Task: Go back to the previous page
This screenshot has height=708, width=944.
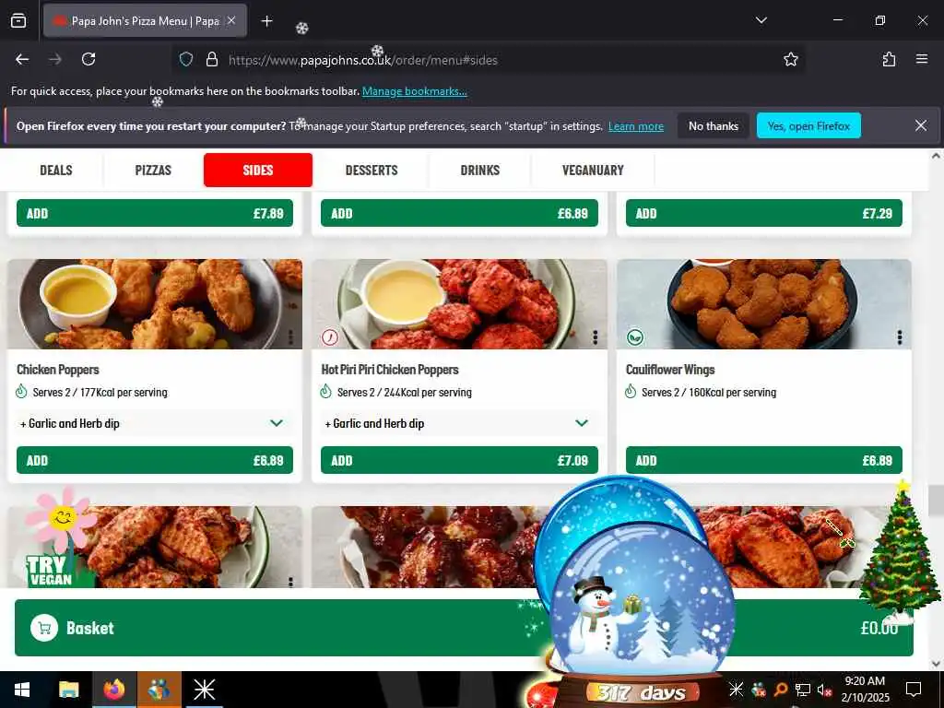Action: pyautogui.click(x=22, y=59)
